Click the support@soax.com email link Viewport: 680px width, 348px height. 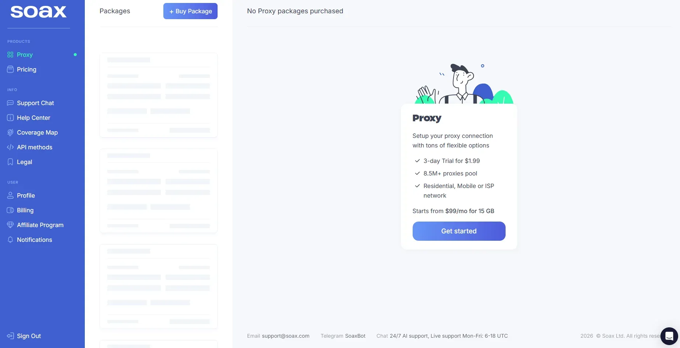pyautogui.click(x=285, y=336)
